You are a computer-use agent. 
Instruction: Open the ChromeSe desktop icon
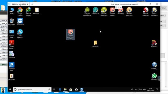[12, 55]
